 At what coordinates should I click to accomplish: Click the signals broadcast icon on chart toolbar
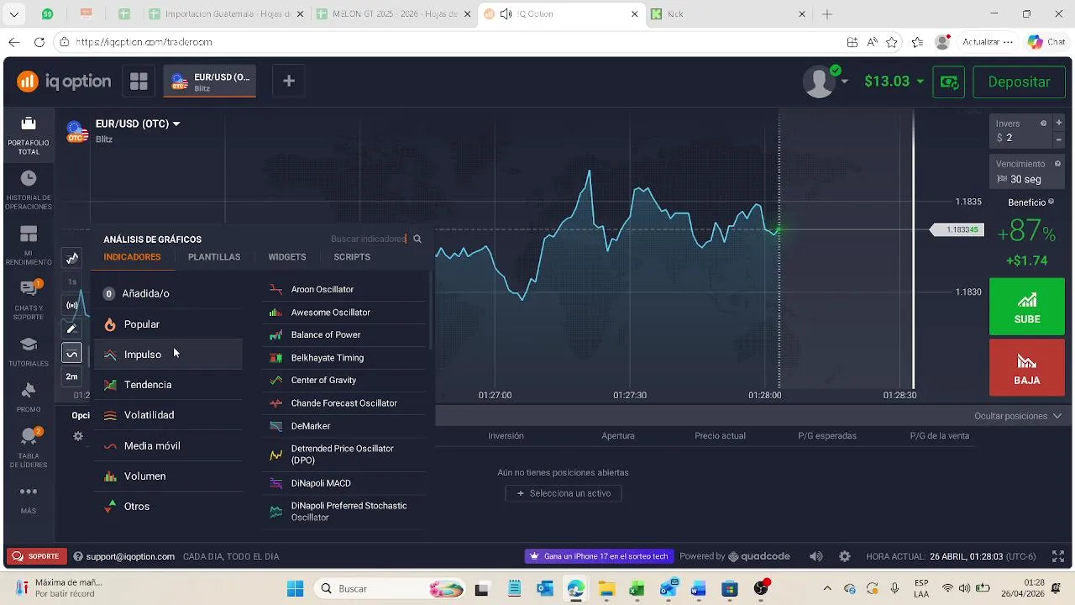coord(72,306)
